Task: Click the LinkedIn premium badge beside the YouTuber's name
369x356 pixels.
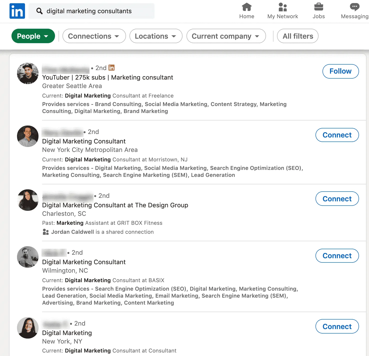Action: pyautogui.click(x=111, y=68)
